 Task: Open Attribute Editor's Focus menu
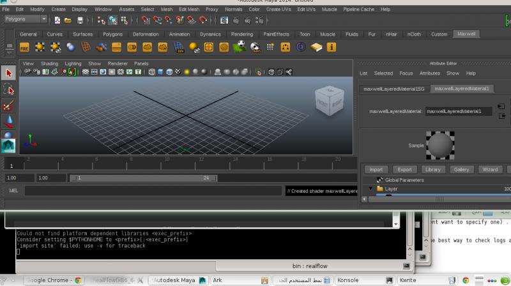tap(406, 73)
